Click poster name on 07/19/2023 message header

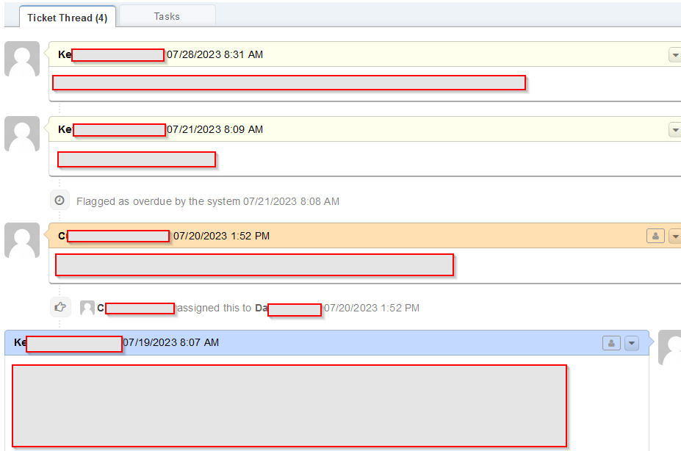click(x=68, y=343)
